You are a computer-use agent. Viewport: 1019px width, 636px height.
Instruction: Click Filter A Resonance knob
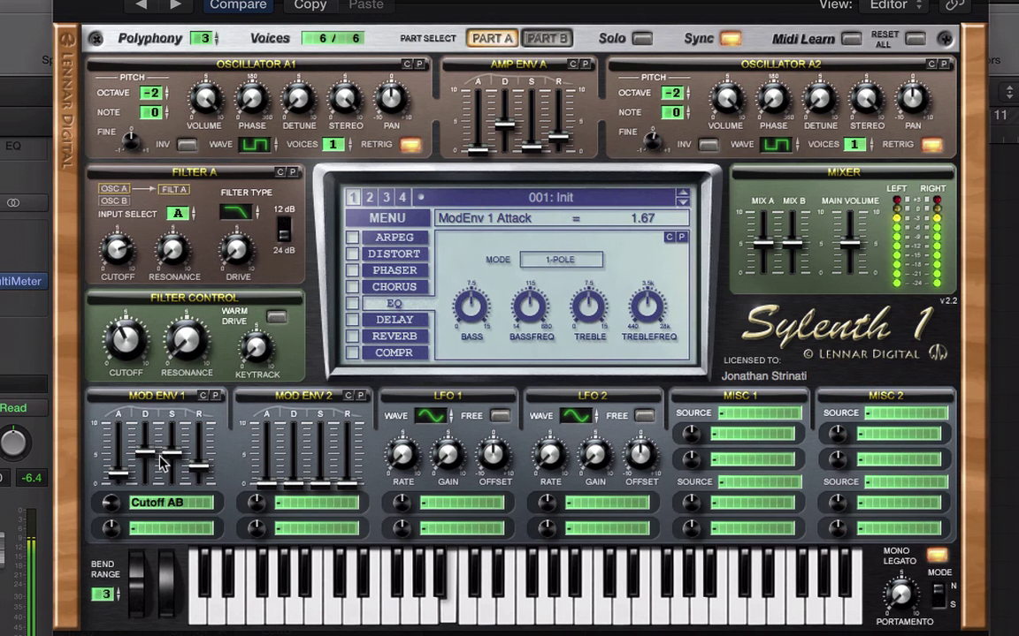(x=172, y=250)
